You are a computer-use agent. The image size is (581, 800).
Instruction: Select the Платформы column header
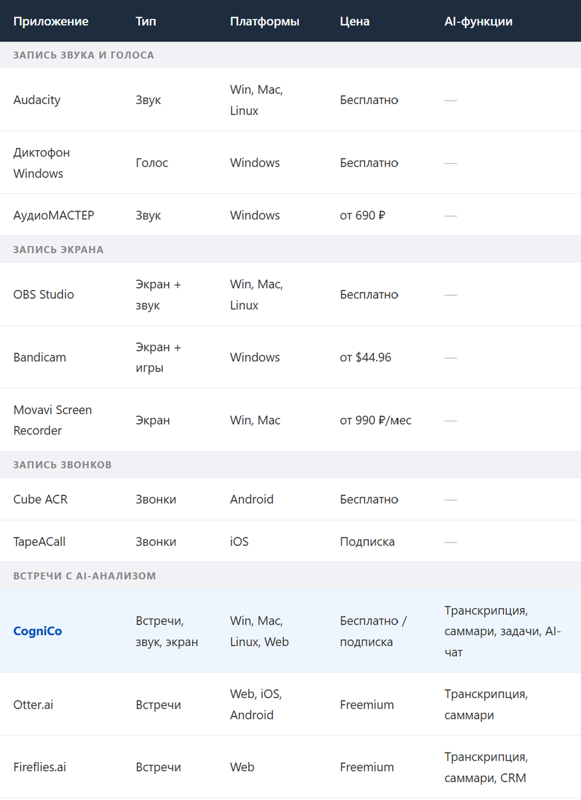265,21
